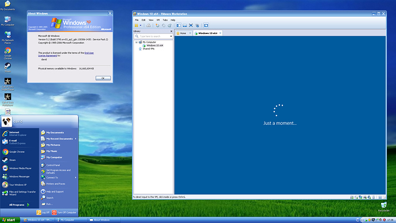Enter full screen mode via toolbar icon
The image size is (396, 223).
[191, 25]
